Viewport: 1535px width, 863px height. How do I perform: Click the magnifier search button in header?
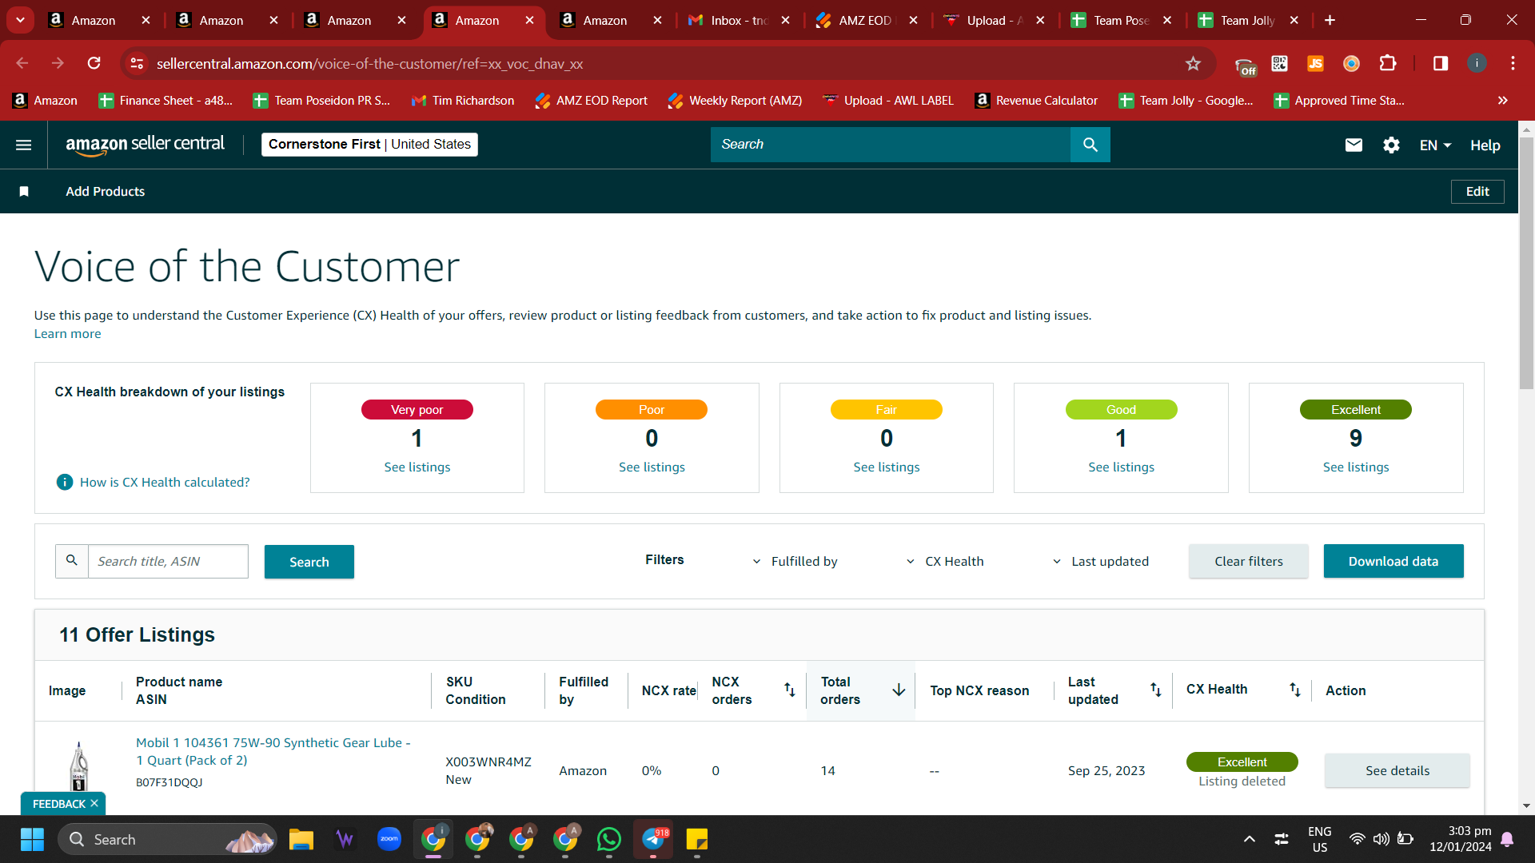pyautogui.click(x=1090, y=145)
